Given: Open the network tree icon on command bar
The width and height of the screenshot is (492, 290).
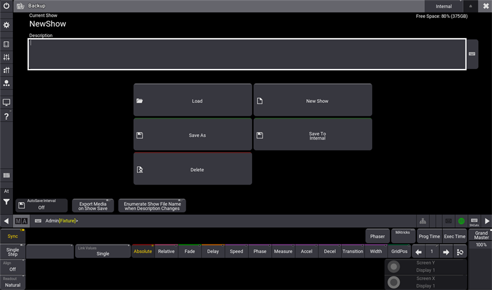Looking at the screenshot, I should tap(423, 221).
